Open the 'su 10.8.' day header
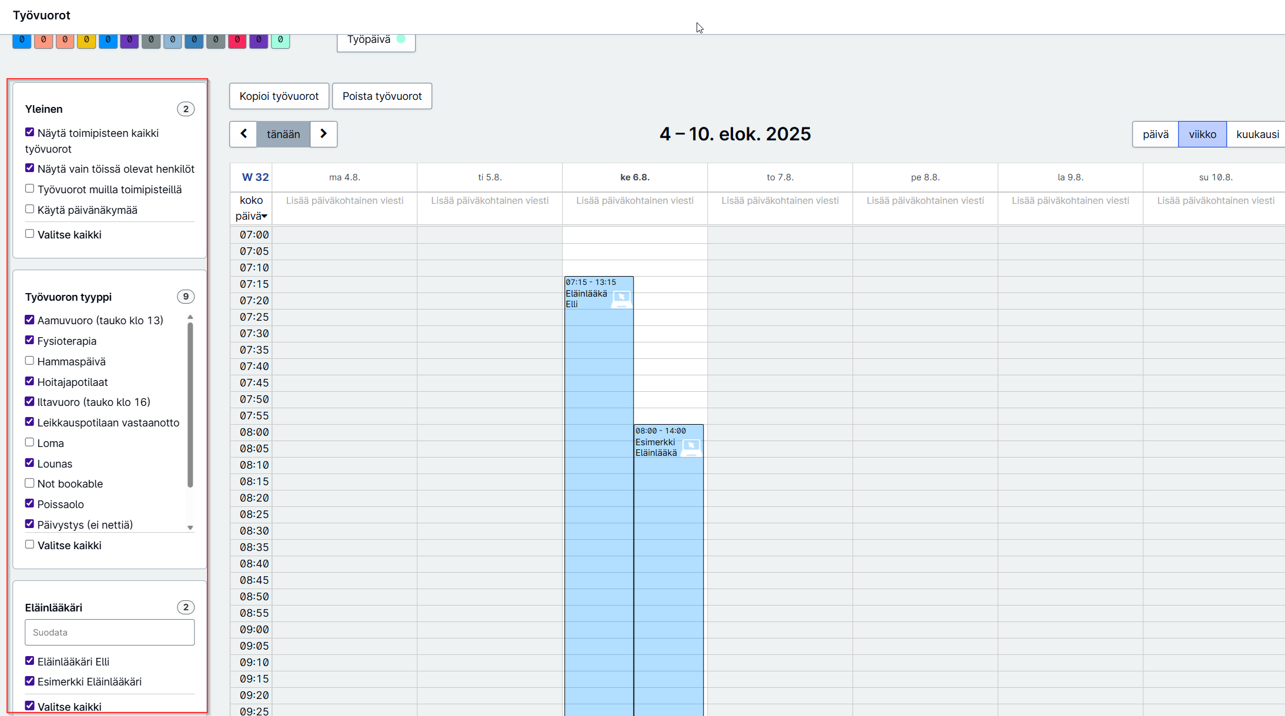1285x716 pixels. pos(1216,177)
